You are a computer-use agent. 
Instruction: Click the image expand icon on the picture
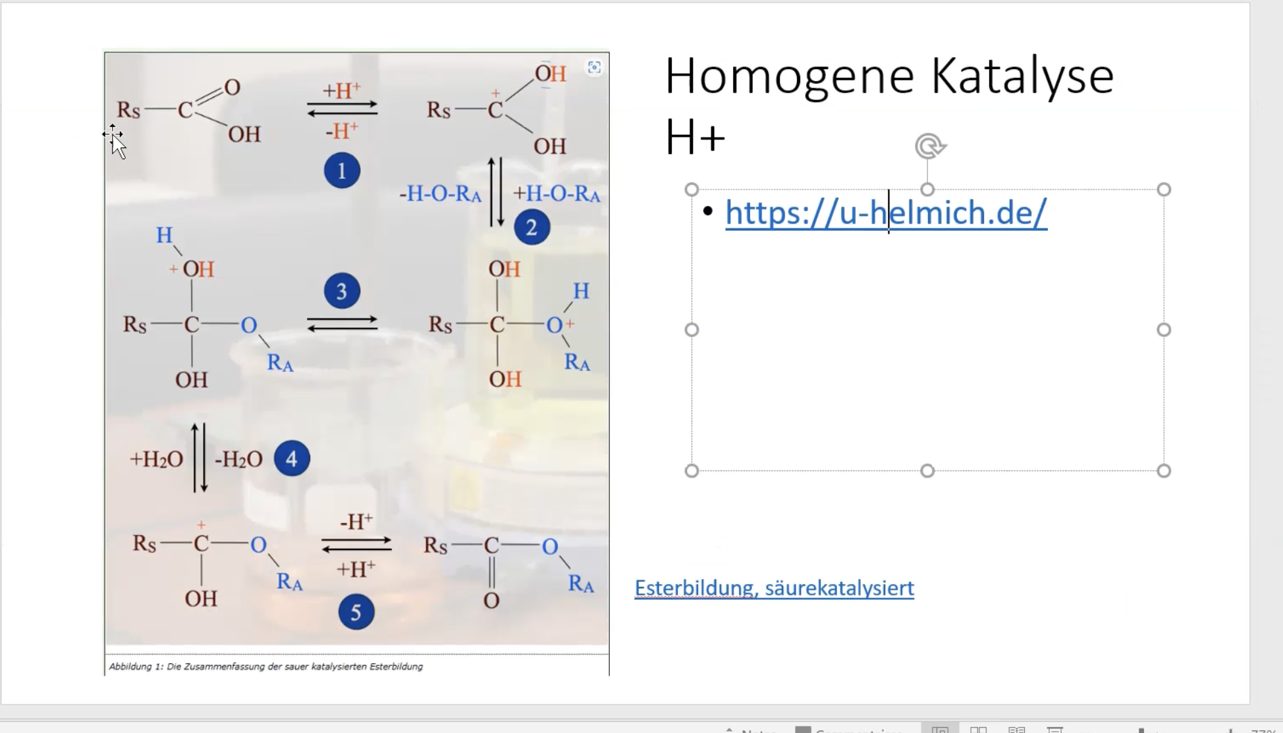[x=594, y=67]
